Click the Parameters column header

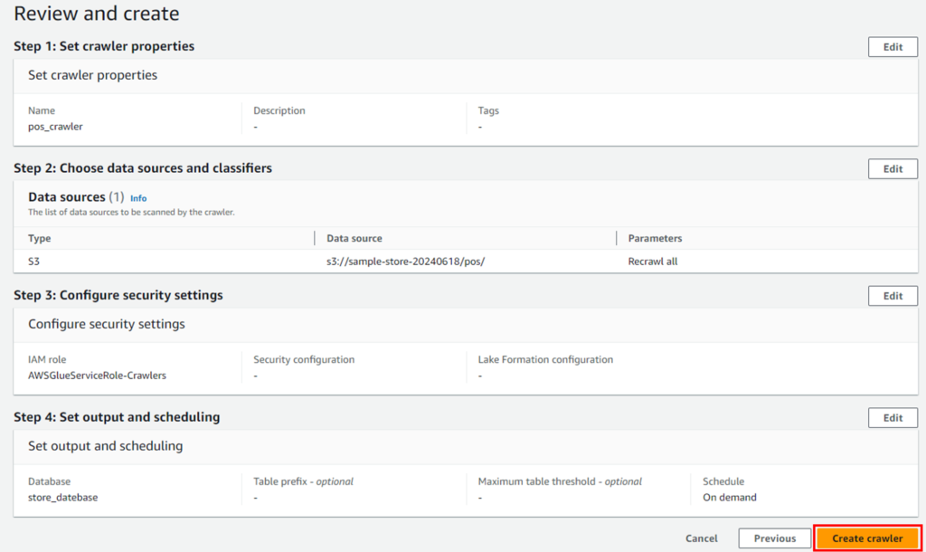[655, 238]
